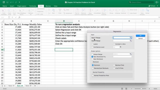Click OK in the Regression dialog
Screen dimensions: 160x90
[140, 35]
